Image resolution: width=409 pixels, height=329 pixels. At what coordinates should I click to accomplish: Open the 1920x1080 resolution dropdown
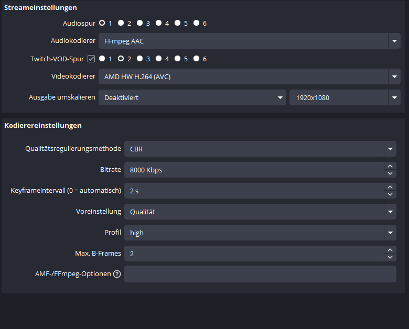[345, 97]
